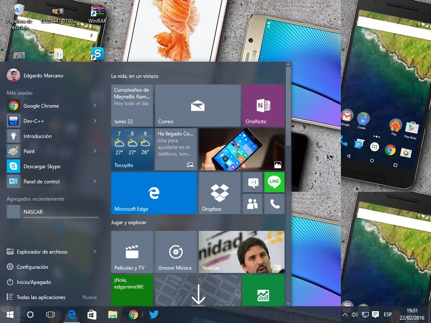Viewport: 431px width, 323px height.
Task: Expand Google Chrome jump list arrow
Action: [x=95, y=106]
